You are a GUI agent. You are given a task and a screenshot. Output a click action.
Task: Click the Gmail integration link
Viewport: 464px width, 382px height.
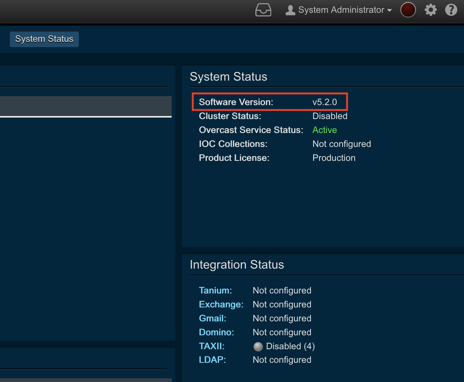(x=212, y=318)
